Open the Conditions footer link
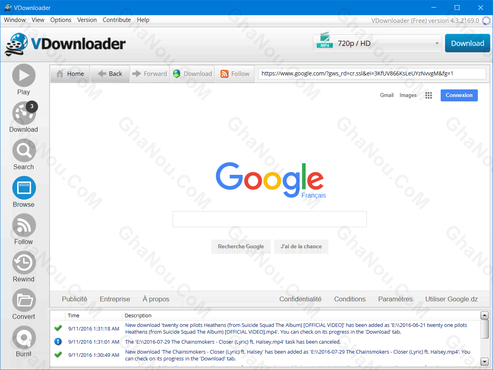 click(350, 299)
